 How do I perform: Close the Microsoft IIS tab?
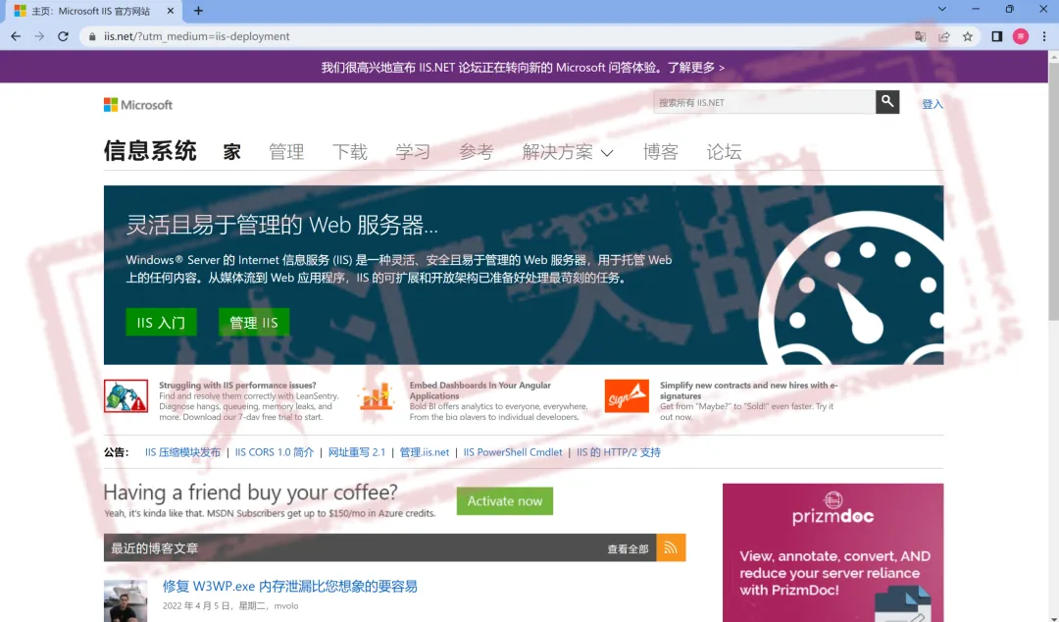171,11
